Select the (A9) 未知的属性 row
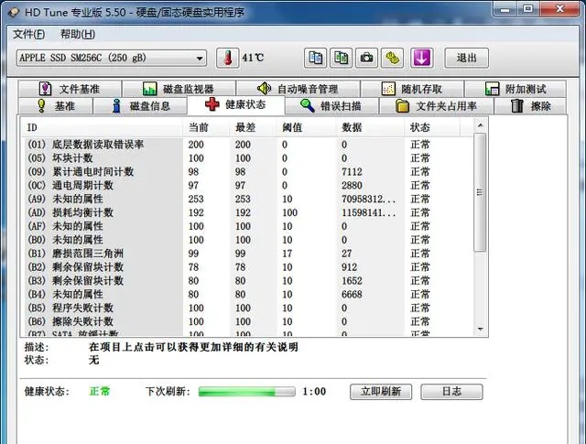Screen dimensions: 586x444 248,199
